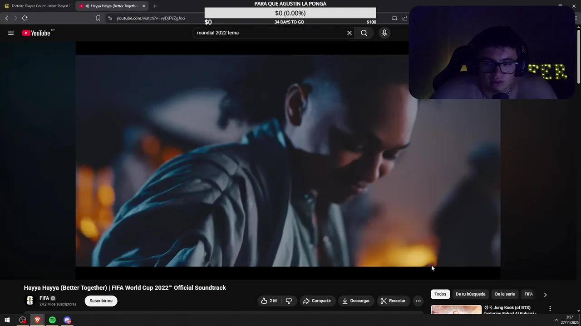This screenshot has width=581, height=326.
Task: Open Spotify from the taskbar
Action: pos(52,320)
